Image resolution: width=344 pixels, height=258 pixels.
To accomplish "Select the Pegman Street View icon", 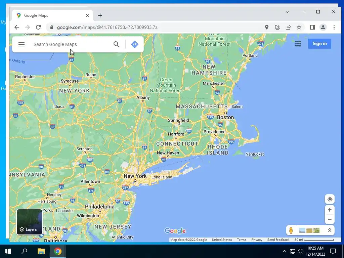I will point(291,230).
